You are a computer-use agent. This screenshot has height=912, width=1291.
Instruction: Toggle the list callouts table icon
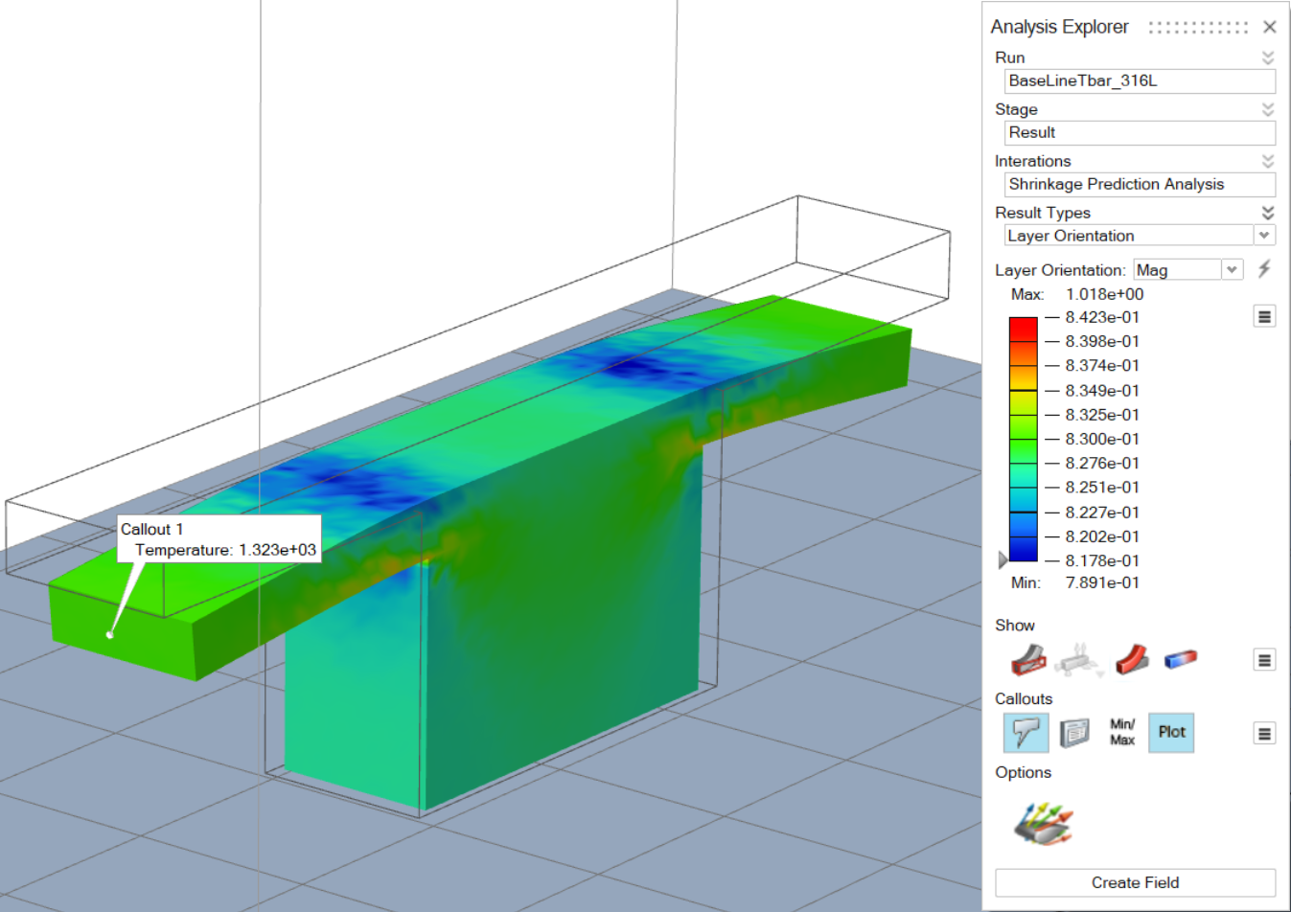click(x=1074, y=733)
